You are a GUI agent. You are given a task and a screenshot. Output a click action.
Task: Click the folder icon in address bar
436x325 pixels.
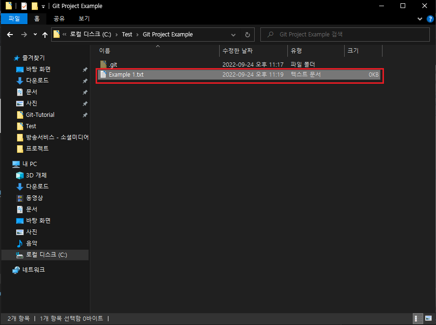pos(56,35)
